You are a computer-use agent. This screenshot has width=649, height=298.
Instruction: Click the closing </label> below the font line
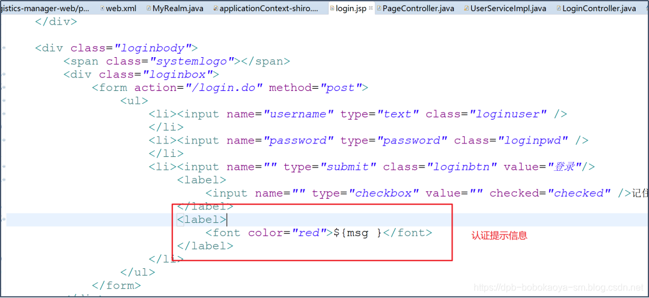point(205,246)
